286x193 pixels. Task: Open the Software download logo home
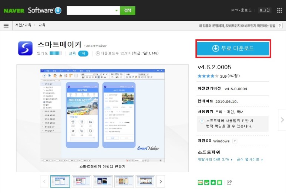(45, 10)
